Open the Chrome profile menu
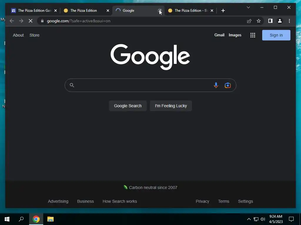 coord(280,21)
